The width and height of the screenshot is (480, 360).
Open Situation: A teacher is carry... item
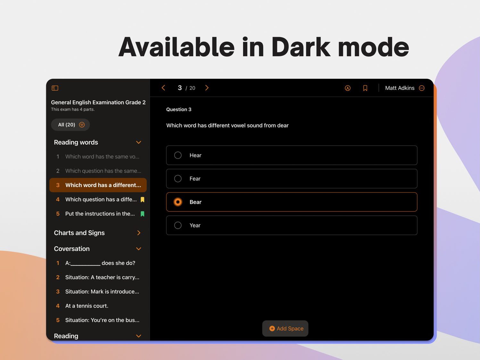coord(98,277)
